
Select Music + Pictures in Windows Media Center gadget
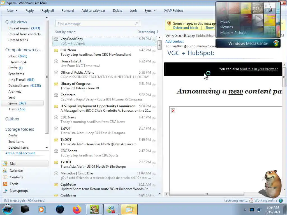point(233,33)
